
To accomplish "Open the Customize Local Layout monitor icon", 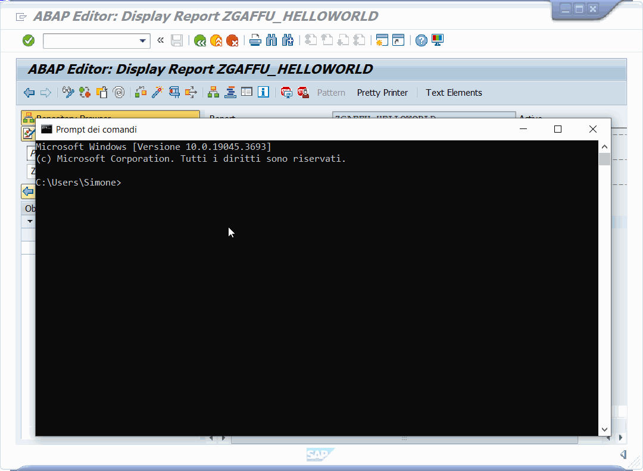I will click(x=438, y=40).
